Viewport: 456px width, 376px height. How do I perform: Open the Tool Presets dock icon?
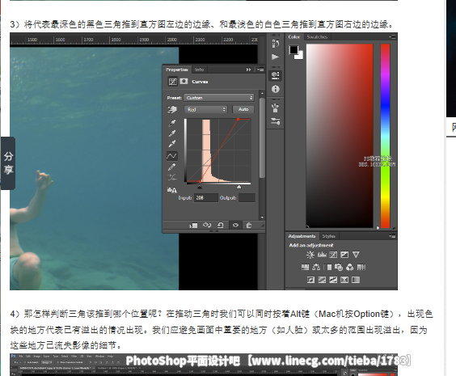(276, 121)
